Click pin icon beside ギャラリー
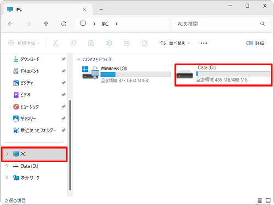 pyautogui.click(x=64, y=118)
